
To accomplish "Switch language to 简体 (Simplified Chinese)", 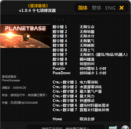I will click(x=83, y=8).
